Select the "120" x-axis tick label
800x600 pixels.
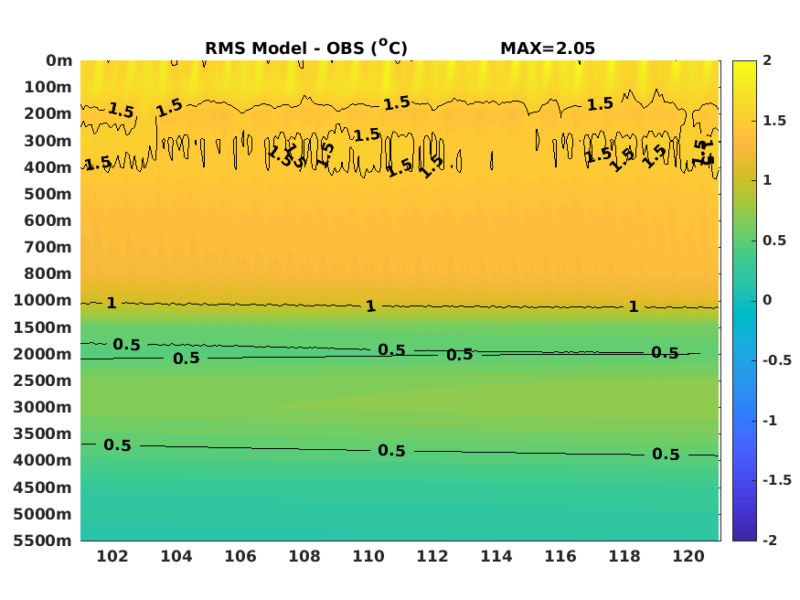[x=688, y=556]
